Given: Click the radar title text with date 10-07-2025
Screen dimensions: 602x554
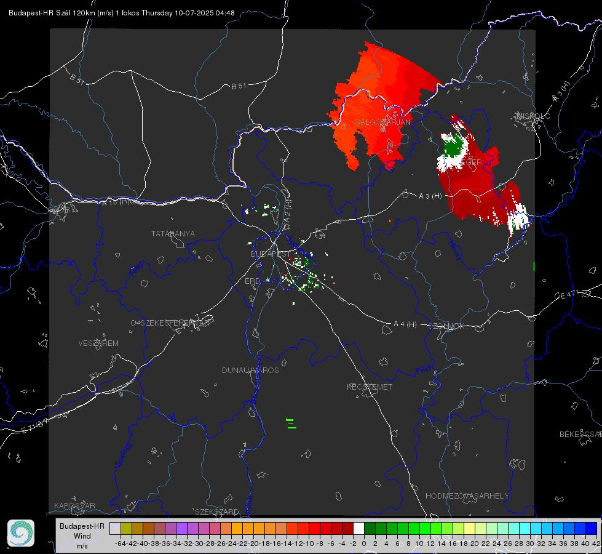Looking at the screenshot, I should coord(122,13).
